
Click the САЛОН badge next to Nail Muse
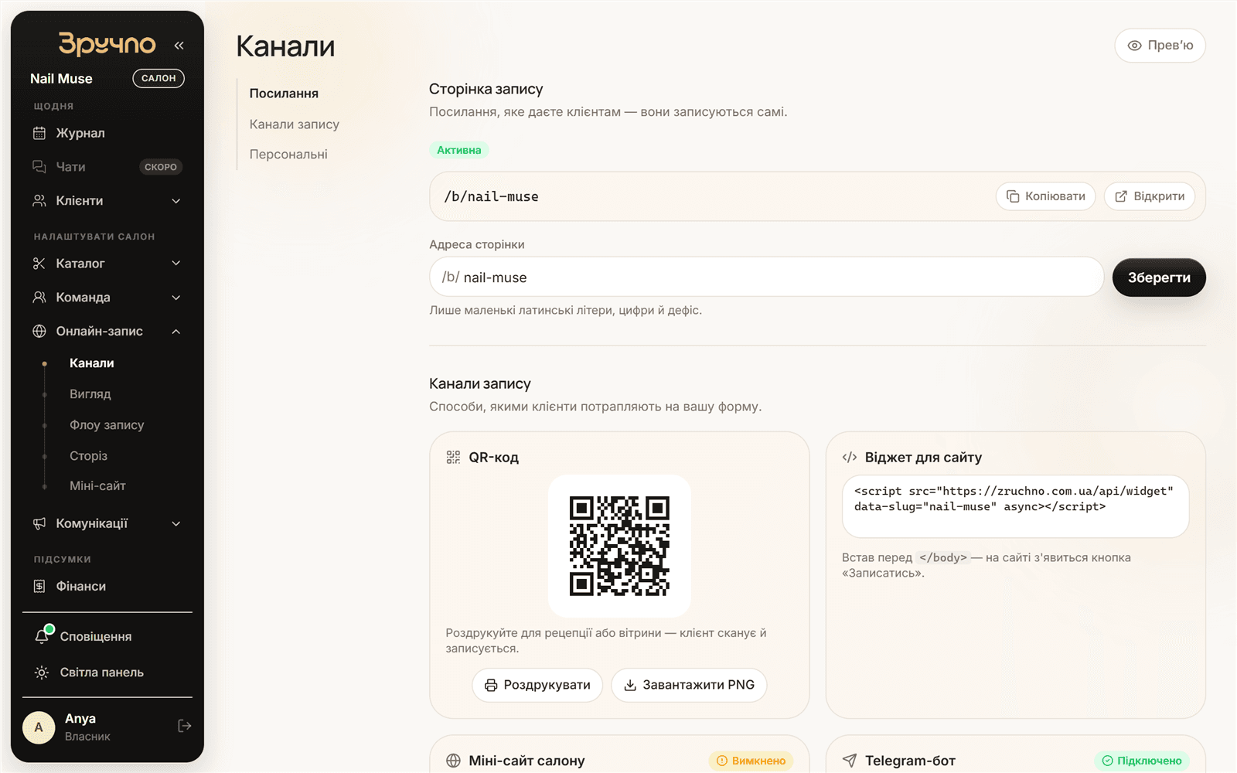[158, 78]
